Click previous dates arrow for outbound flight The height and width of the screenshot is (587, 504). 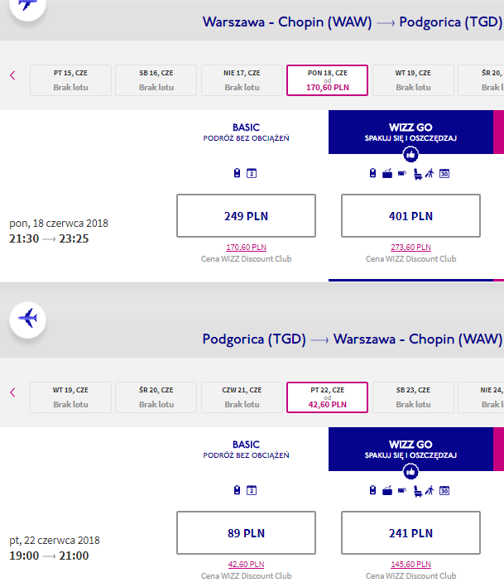(x=12, y=75)
